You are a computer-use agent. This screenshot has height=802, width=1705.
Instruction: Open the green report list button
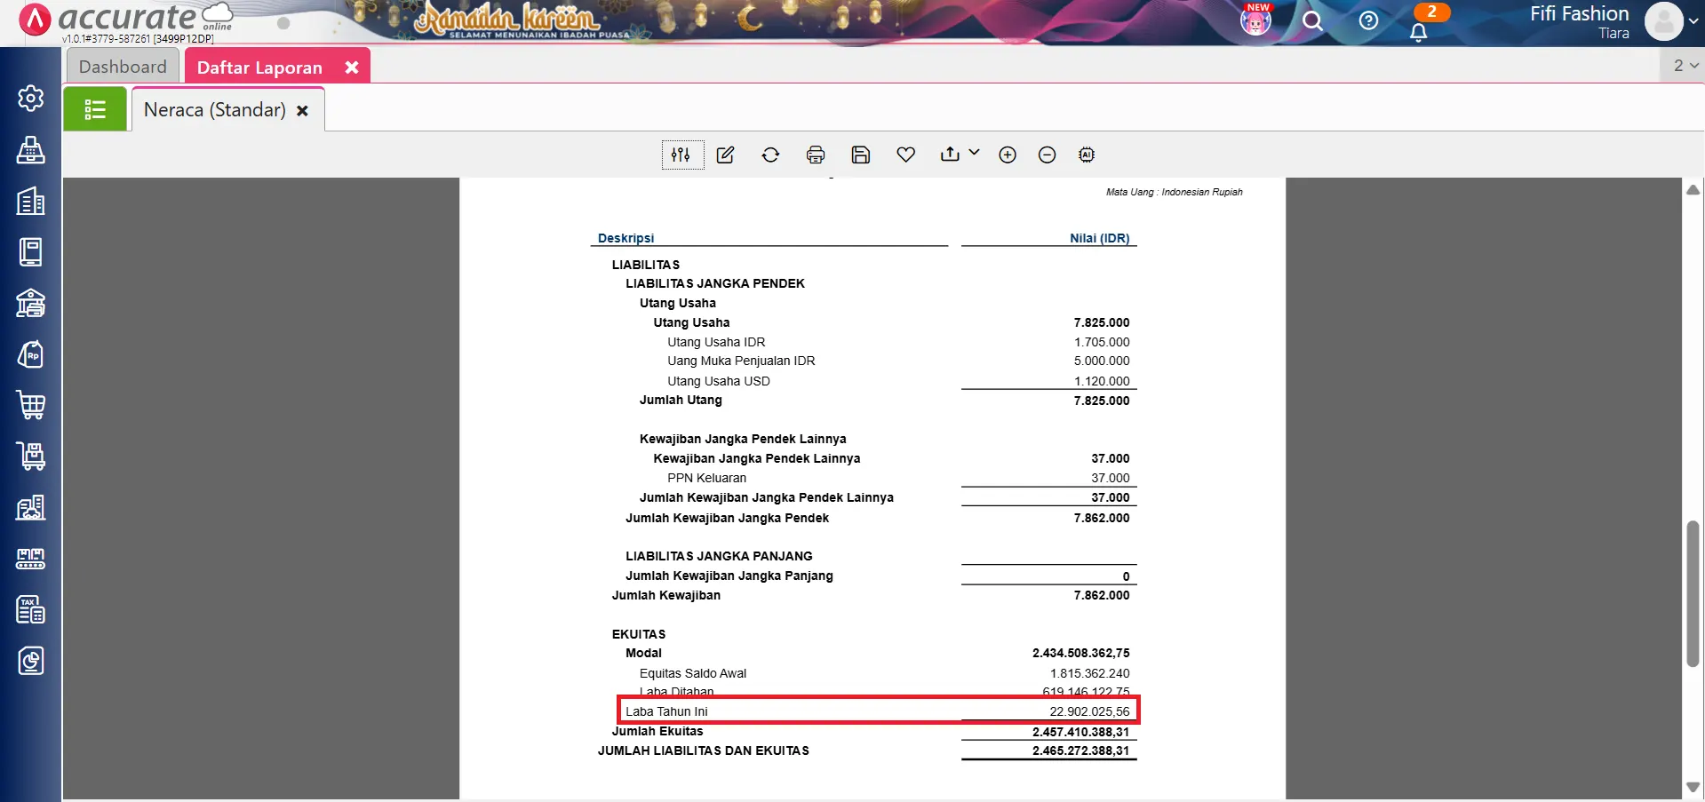[95, 109]
